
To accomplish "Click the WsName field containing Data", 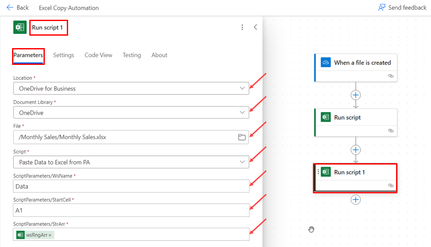I will coord(131,186).
